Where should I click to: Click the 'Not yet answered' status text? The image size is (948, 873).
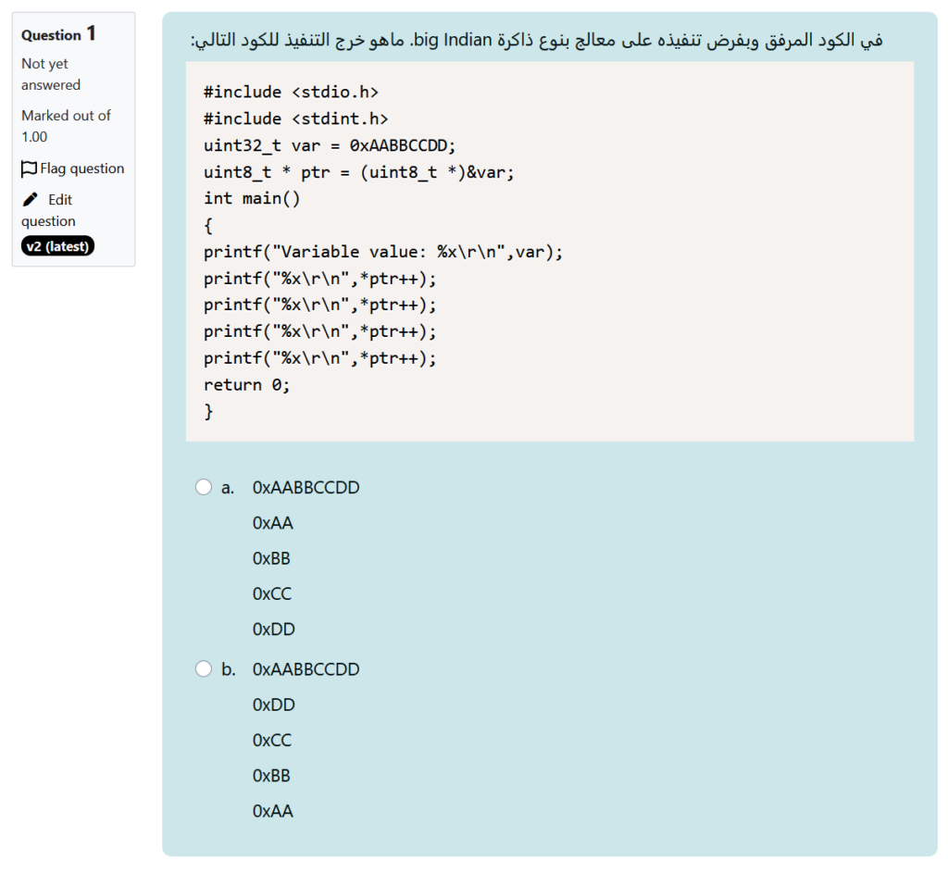[x=51, y=74]
